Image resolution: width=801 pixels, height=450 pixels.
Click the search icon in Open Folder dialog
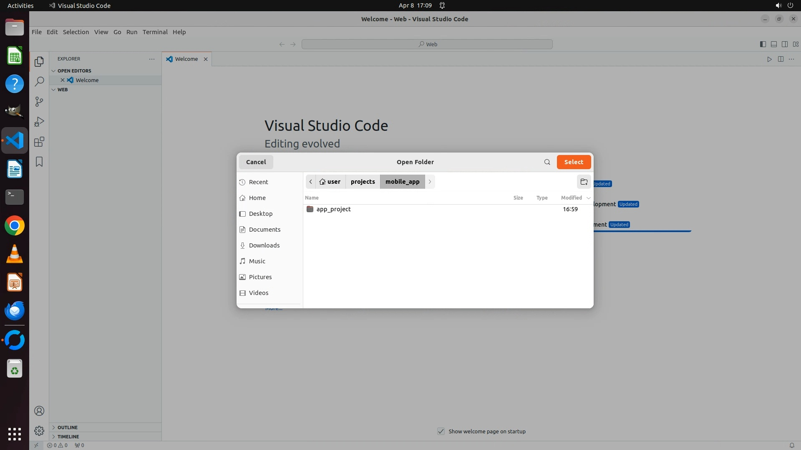coord(547,162)
